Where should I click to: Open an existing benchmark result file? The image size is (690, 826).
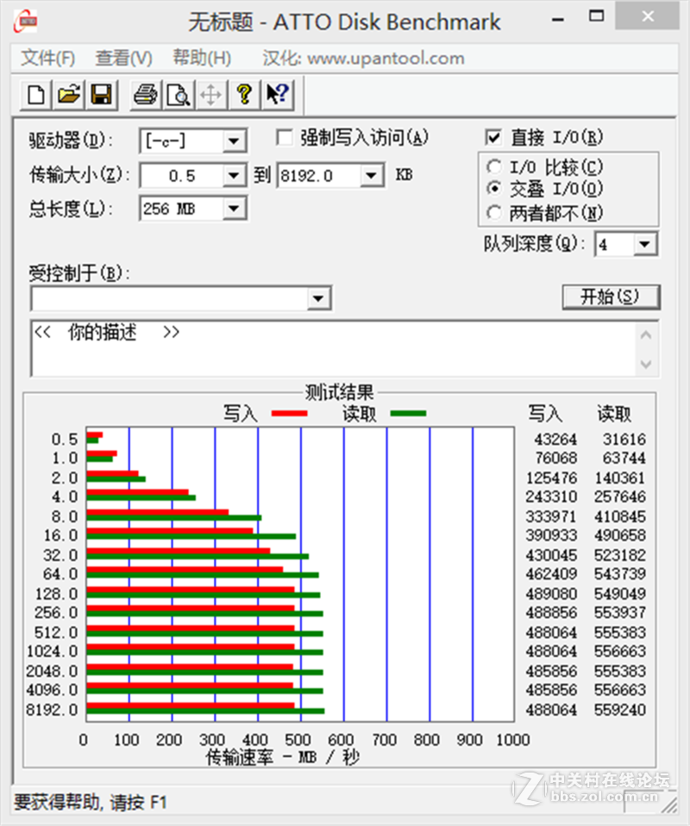pos(67,95)
